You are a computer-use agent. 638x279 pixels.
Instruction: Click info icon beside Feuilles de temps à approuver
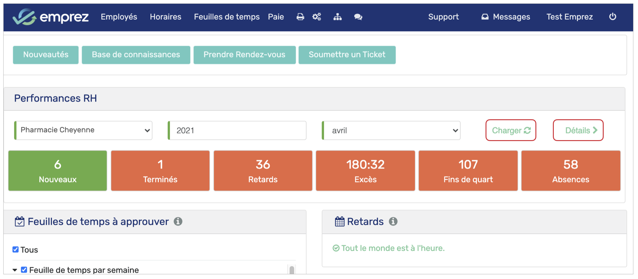pos(178,221)
